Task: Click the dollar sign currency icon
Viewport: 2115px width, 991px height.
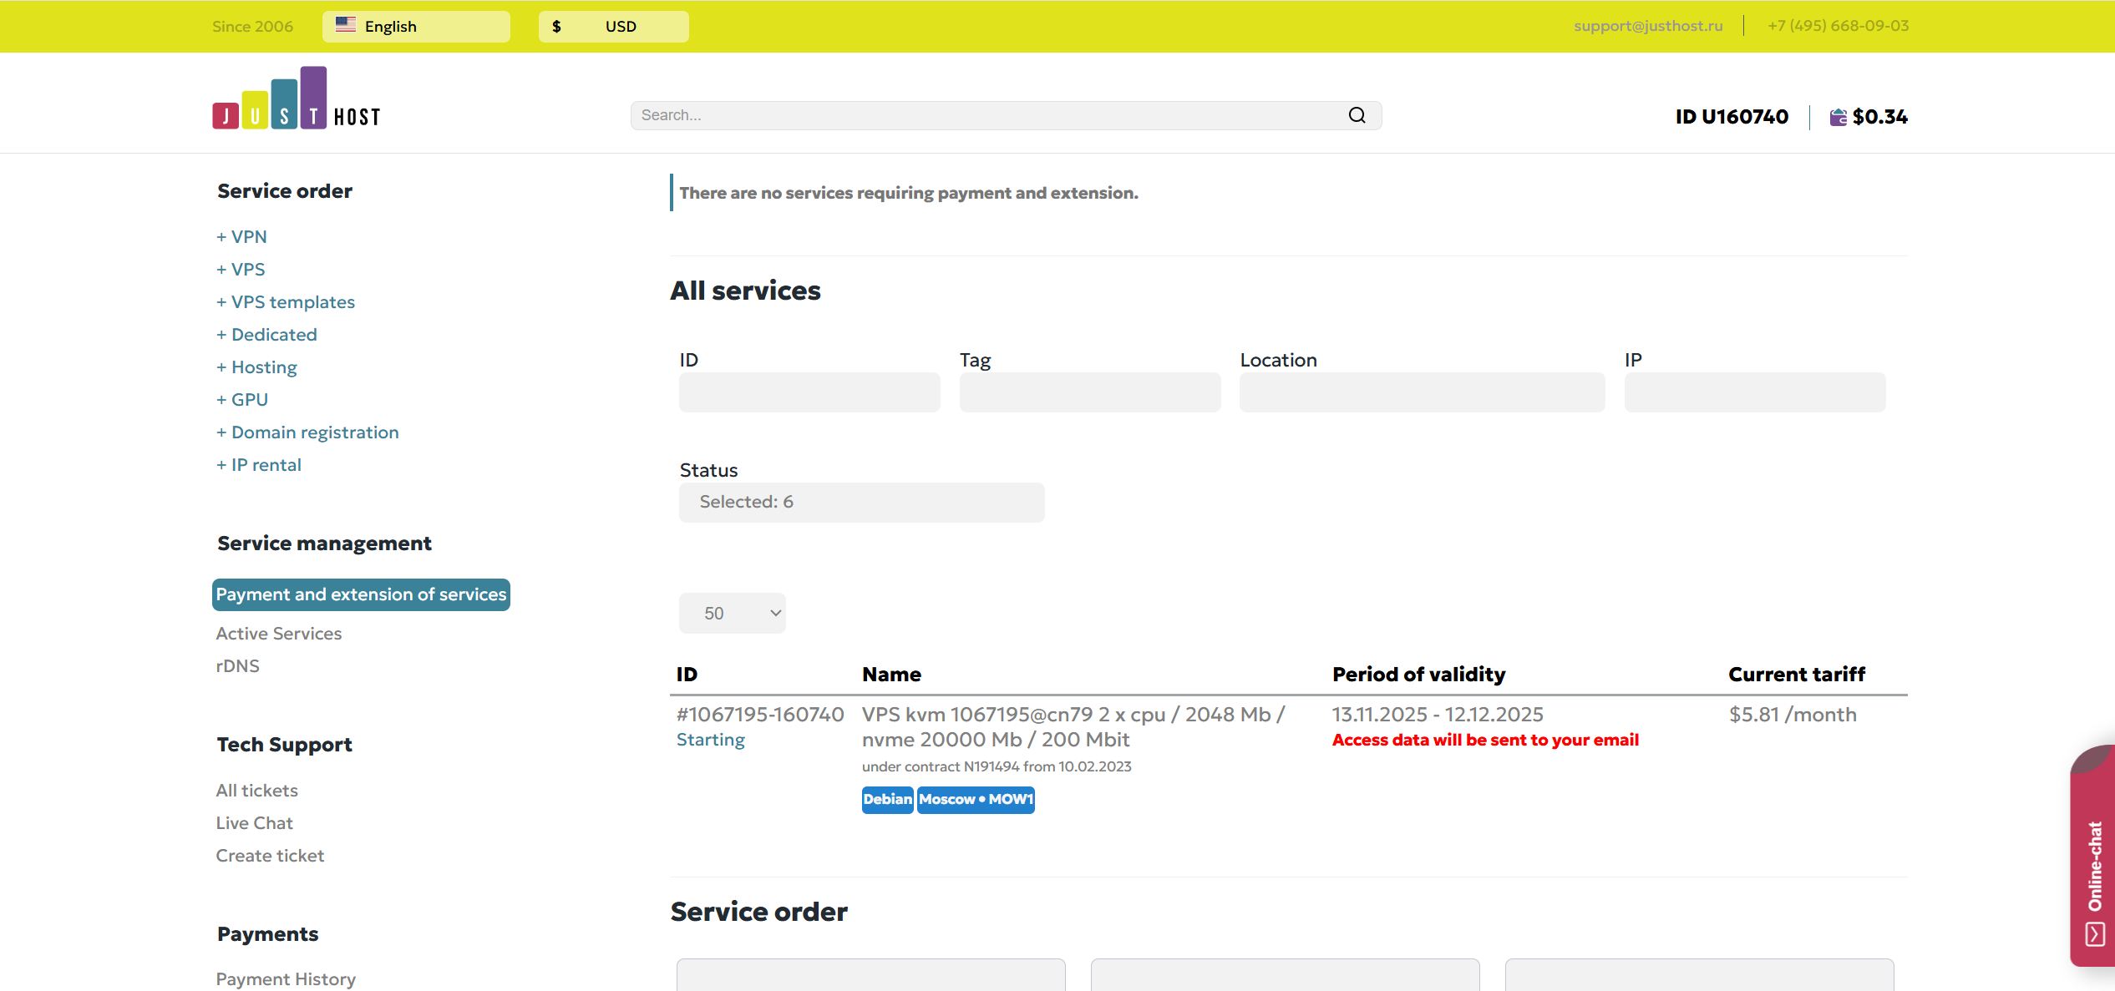Action: (556, 27)
